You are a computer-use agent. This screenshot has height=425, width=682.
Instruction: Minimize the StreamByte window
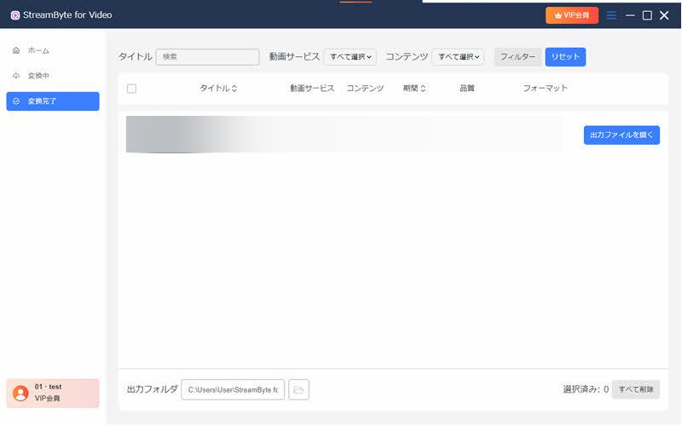(x=630, y=15)
